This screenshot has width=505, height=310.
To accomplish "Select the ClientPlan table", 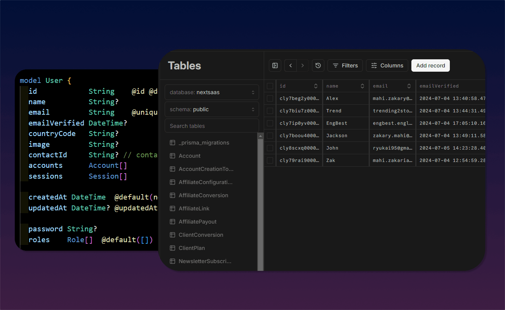I will point(192,248).
